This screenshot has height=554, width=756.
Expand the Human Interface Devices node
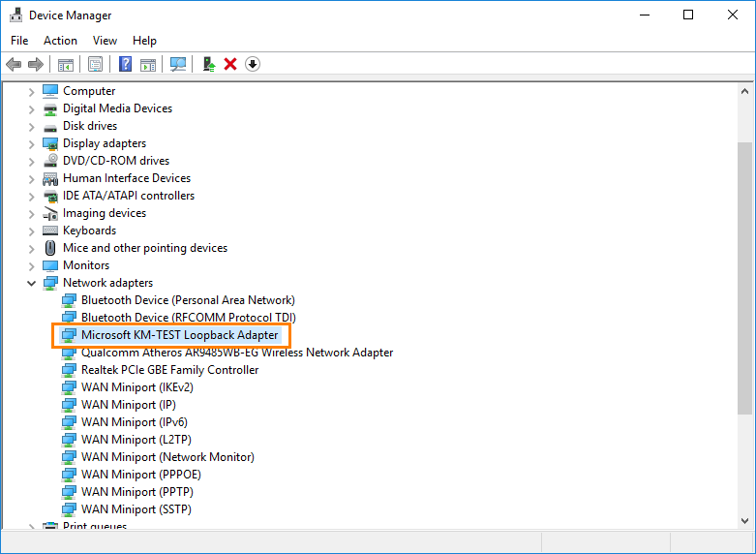(x=31, y=178)
